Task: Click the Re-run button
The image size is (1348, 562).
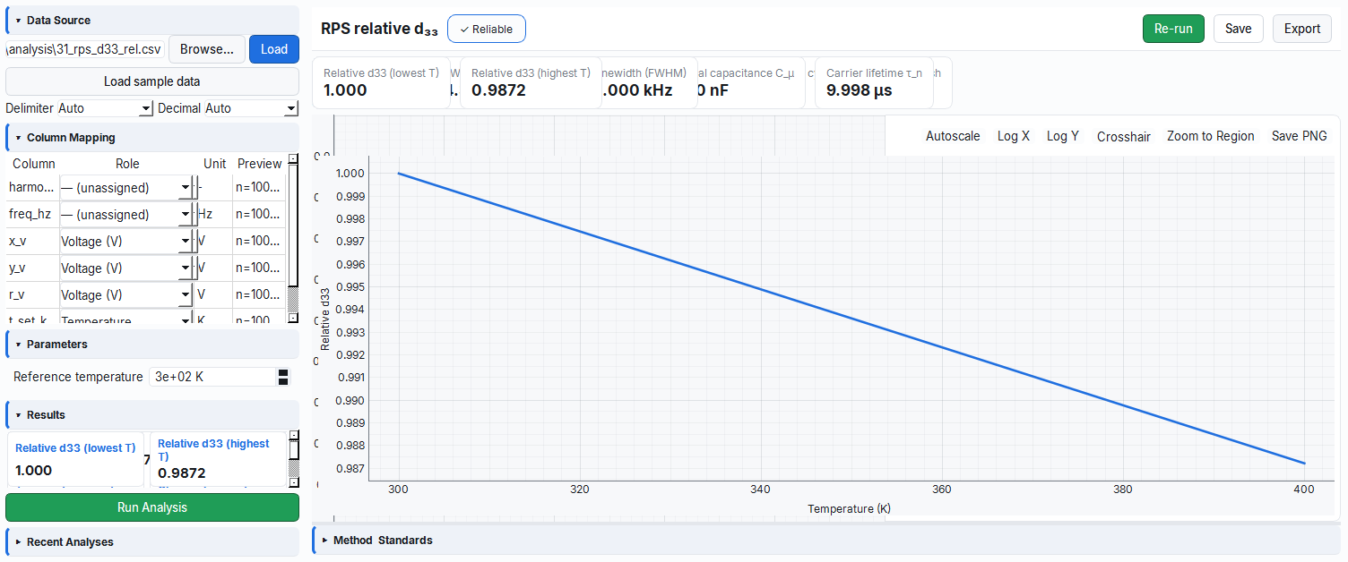Action: (1173, 29)
